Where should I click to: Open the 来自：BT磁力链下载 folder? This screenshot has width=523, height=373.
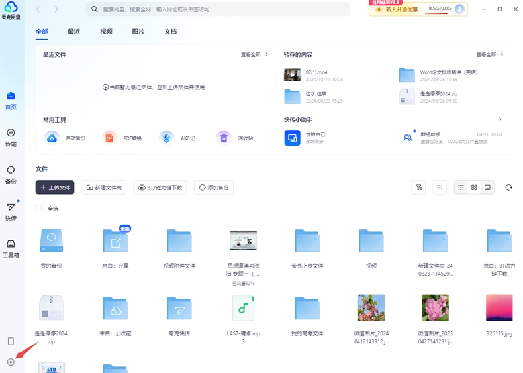point(499,240)
